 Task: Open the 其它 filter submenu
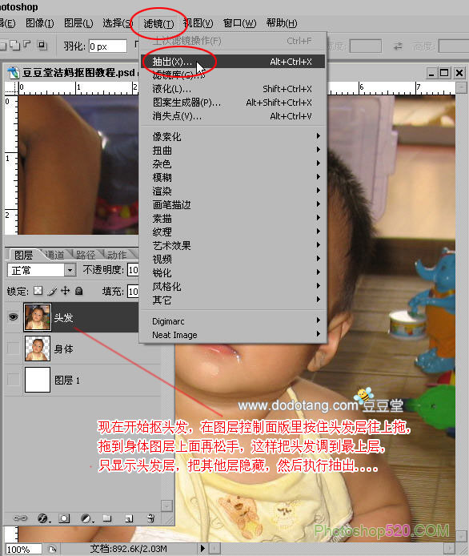pos(232,300)
